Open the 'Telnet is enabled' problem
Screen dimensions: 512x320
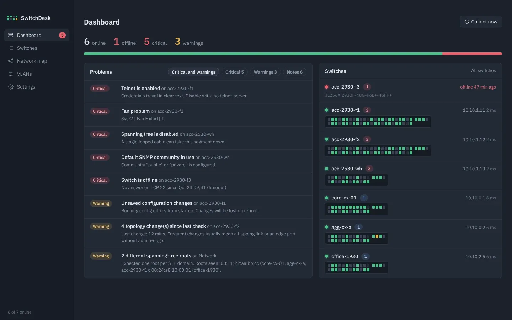198,92
